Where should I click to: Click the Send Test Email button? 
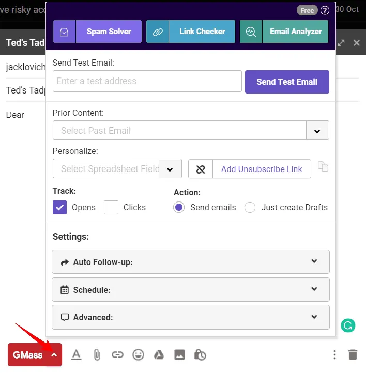pyautogui.click(x=287, y=82)
